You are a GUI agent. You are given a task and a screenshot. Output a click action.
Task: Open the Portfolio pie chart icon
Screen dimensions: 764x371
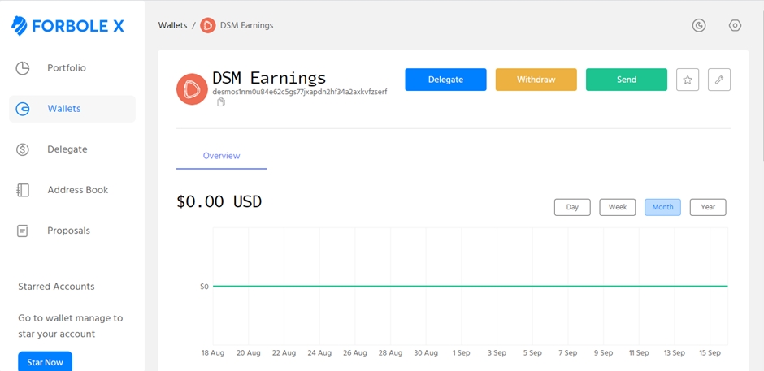click(23, 68)
